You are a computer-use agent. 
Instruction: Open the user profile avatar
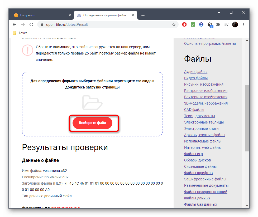235,24
